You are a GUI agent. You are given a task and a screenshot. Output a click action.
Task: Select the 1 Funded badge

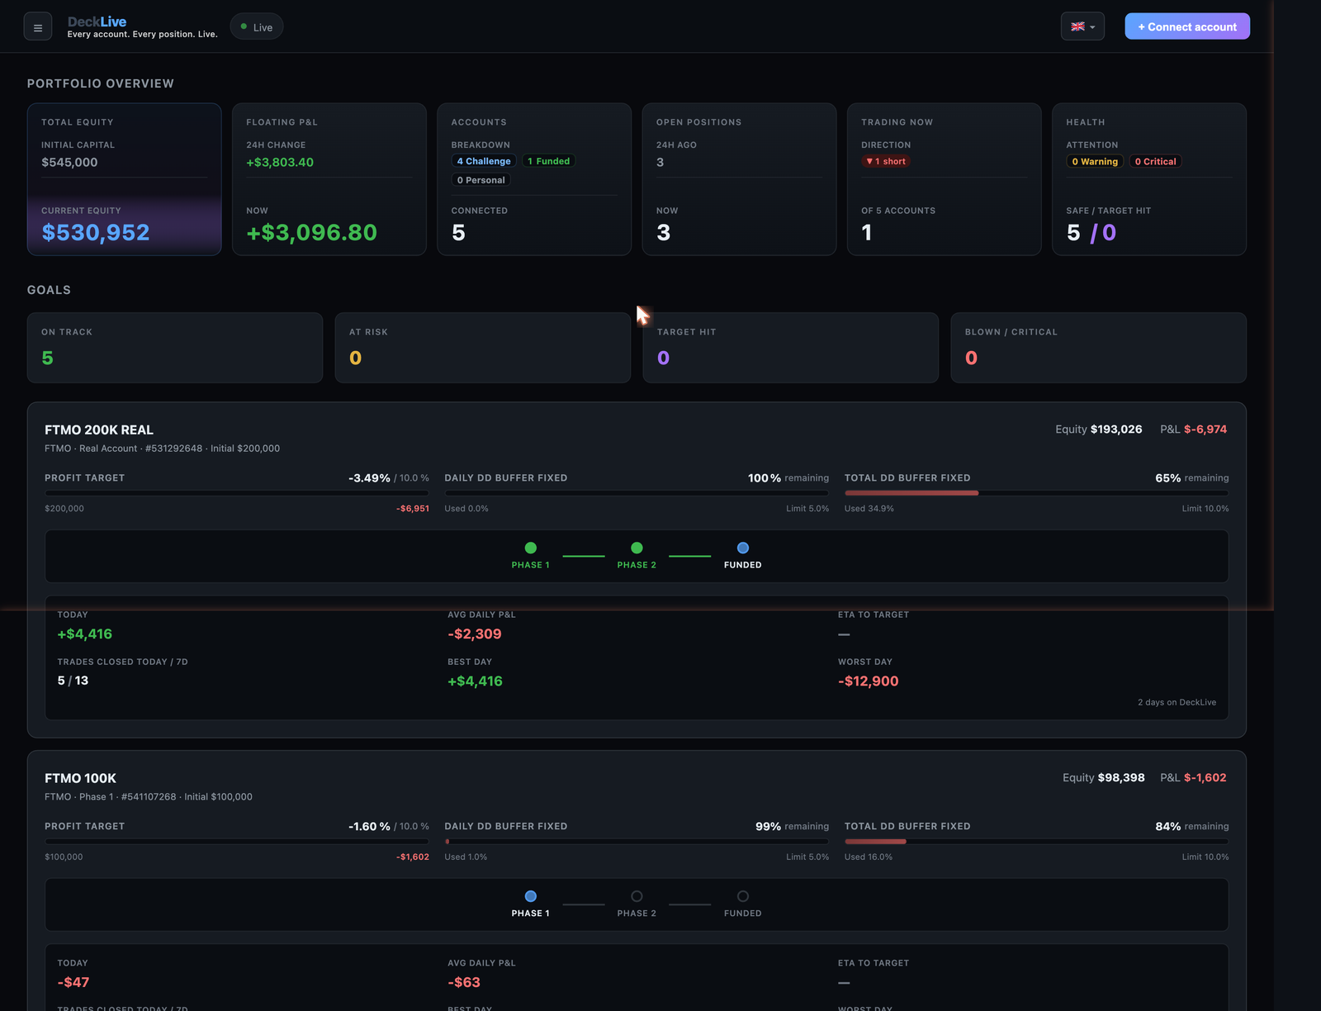549,161
